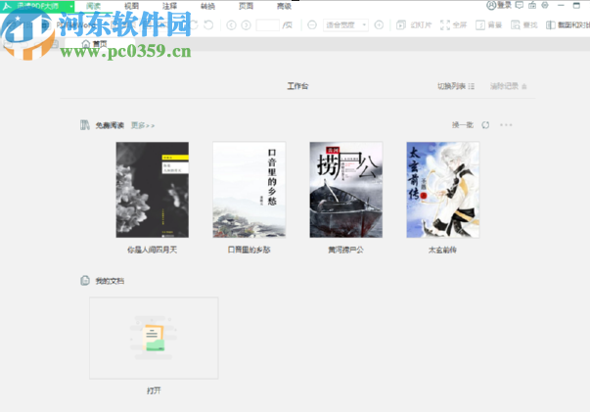
Task: Click 切换列表 to switch list view
Action: tap(456, 86)
